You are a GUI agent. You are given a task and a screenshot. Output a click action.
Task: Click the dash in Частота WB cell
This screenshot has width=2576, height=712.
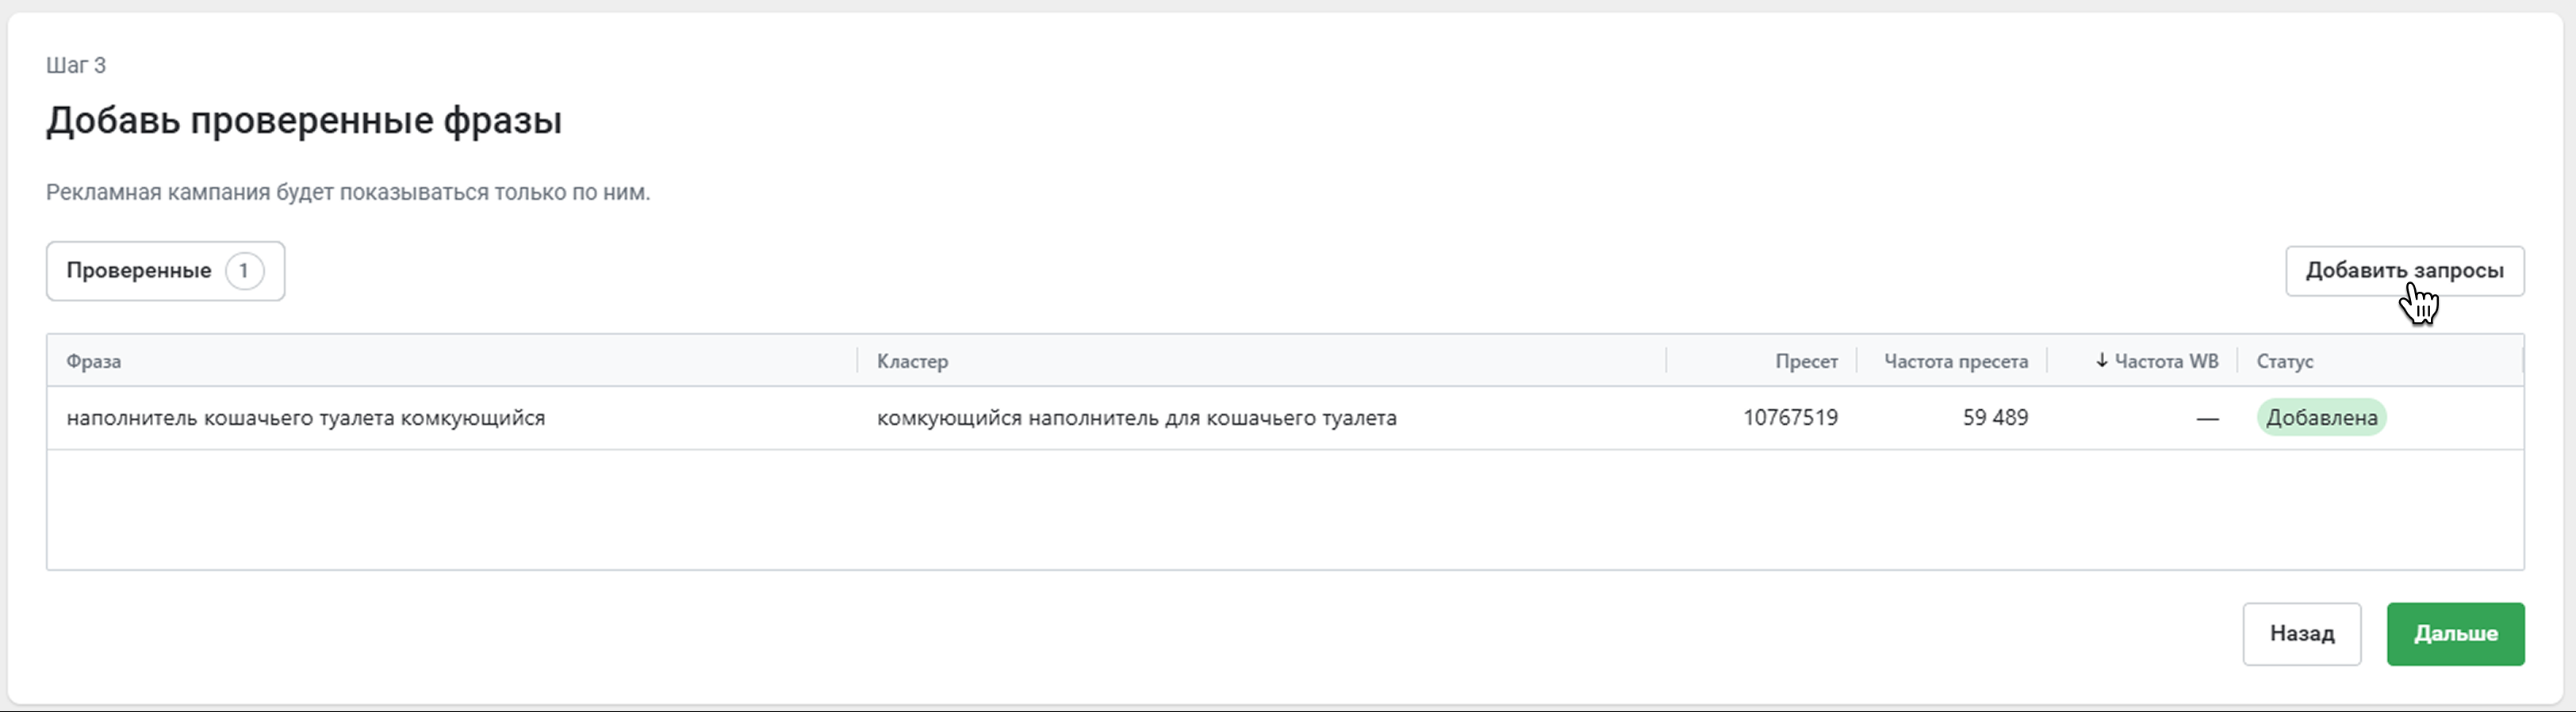(2207, 419)
